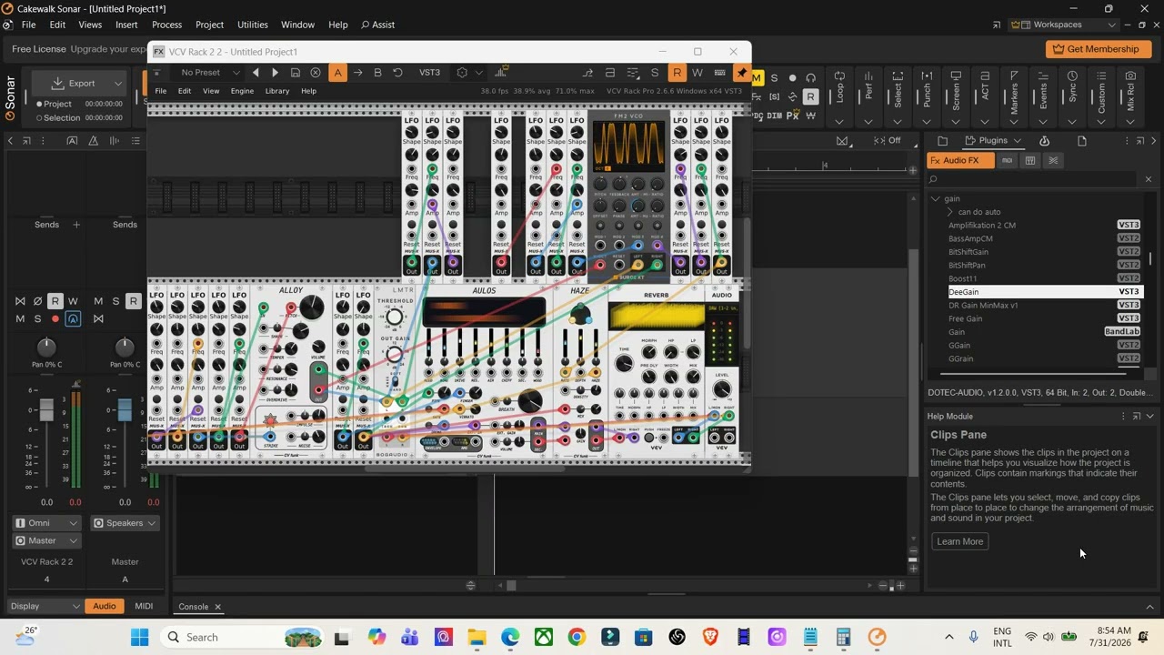Expand the 'can do auto' folder

tap(950, 212)
